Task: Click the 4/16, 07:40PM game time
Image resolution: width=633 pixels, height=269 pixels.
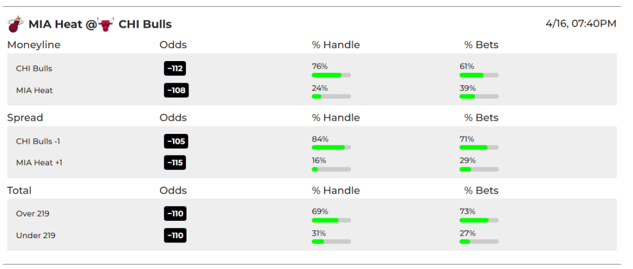Action: [x=581, y=24]
